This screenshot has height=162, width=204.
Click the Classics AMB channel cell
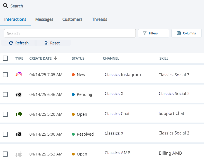(117, 153)
